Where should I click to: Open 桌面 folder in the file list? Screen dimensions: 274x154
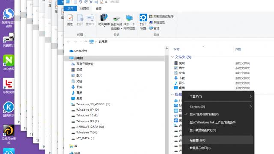coord(179,88)
